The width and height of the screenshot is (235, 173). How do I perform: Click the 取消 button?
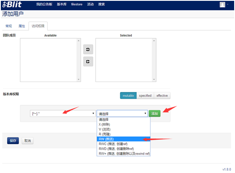(x=27, y=141)
